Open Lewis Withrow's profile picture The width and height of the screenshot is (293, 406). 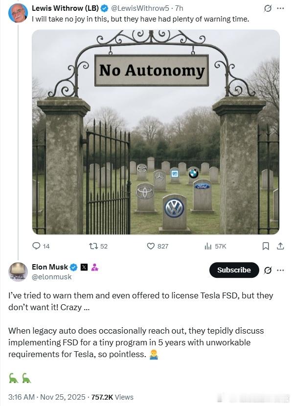tap(18, 13)
